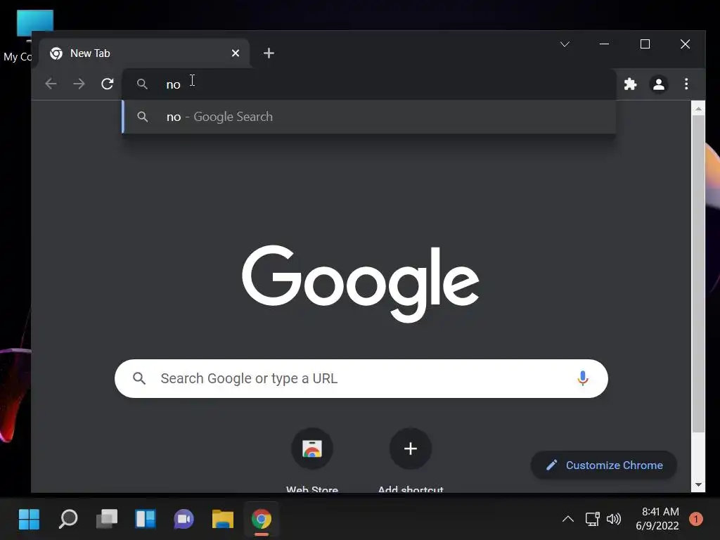720x540 pixels.
Task: Open Windows taskbar search
Action: 68,520
